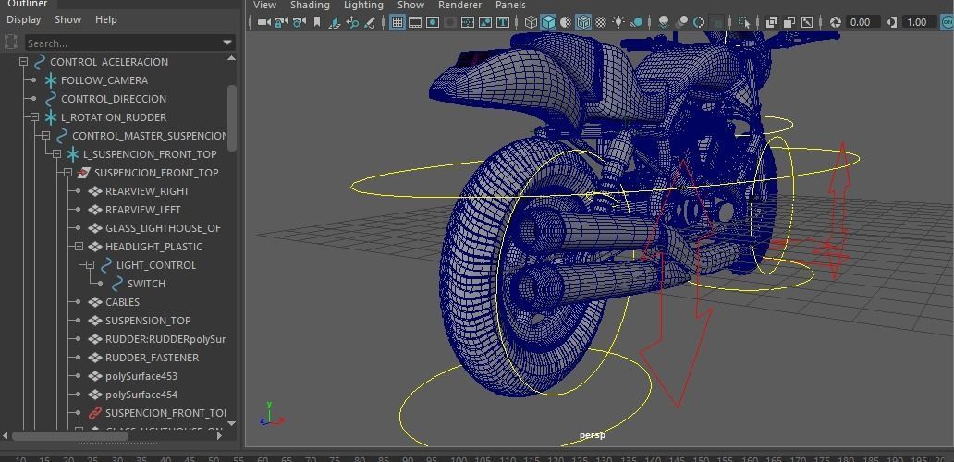Click the Use Default Material icon
Image resolution: width=954 pixels, height=462 pixels.
coord(566,22)
